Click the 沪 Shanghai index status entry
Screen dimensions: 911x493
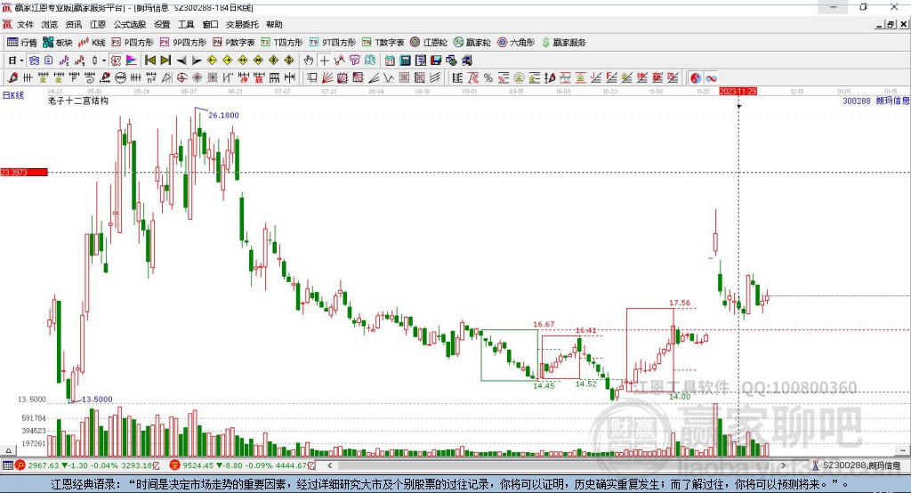87,465
